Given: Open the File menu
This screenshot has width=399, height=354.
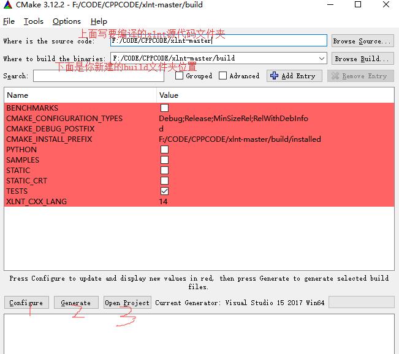Looking at the screenshot, I should [9, 21].
